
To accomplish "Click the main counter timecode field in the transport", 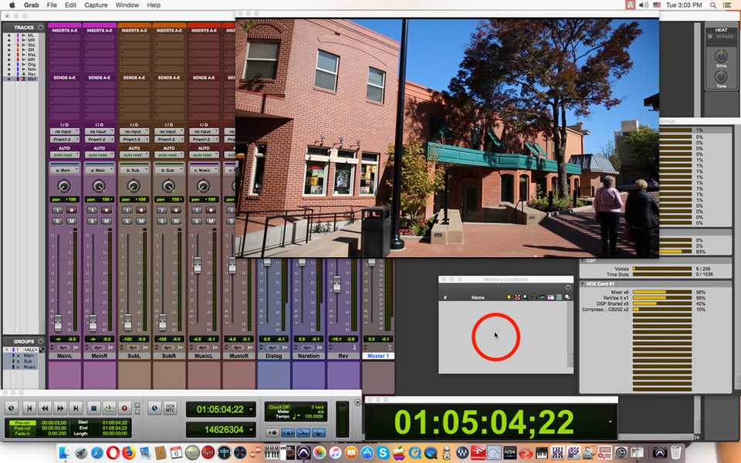I will 219,409.
